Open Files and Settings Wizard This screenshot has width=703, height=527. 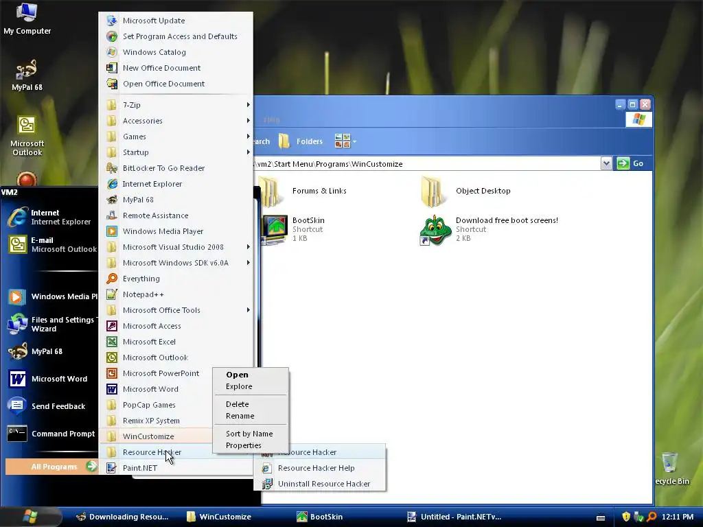pyautogui.click(x=51, y=324)
